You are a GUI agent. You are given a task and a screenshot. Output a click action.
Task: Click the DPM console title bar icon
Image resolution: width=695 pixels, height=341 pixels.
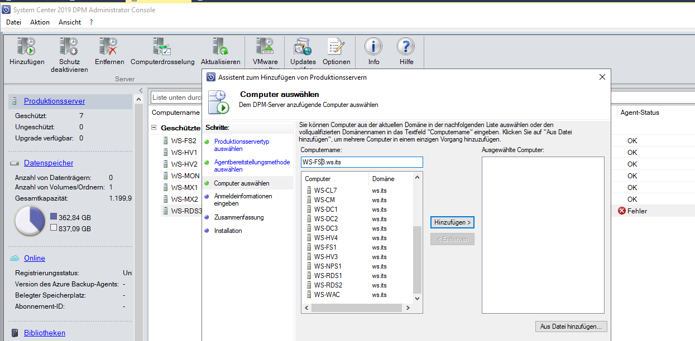6,9
